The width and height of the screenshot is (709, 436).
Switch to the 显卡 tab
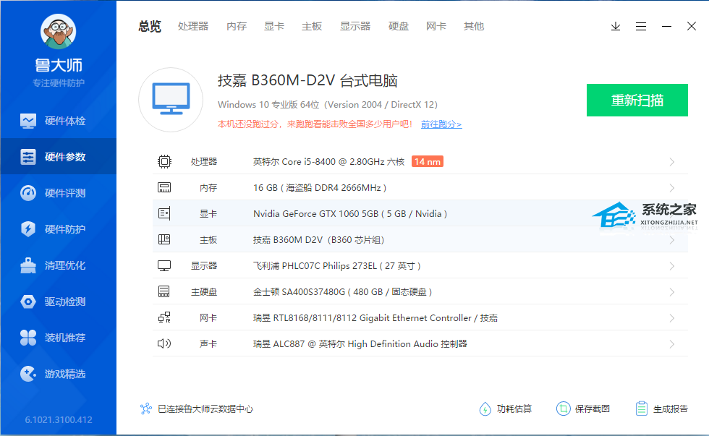click(x=274, y=26)
